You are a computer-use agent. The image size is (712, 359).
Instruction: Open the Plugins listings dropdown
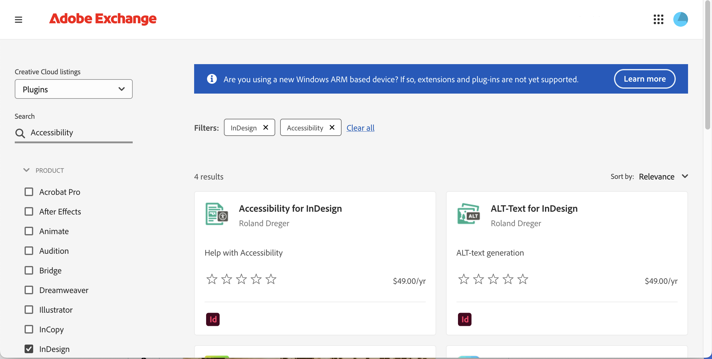(x=74, y=89)
